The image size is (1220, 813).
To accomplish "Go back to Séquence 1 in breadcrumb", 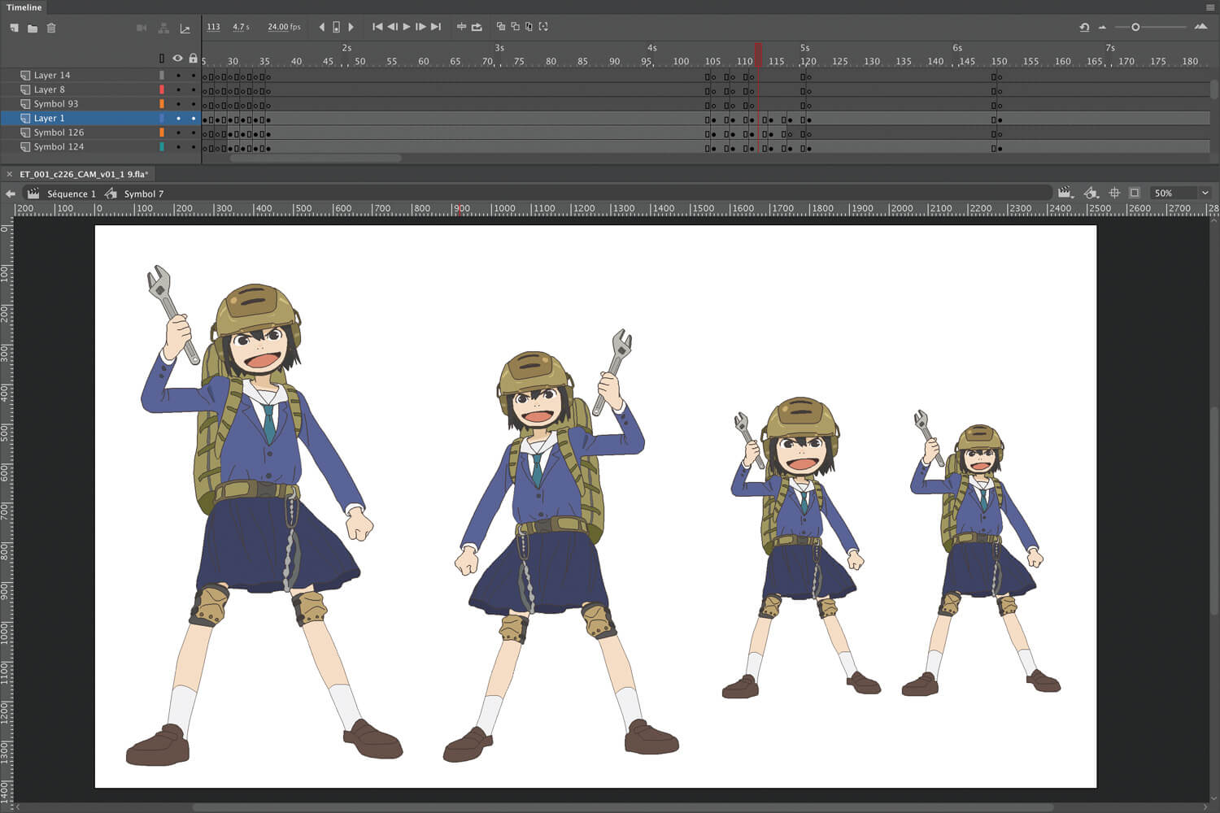I will coord(71,193).
